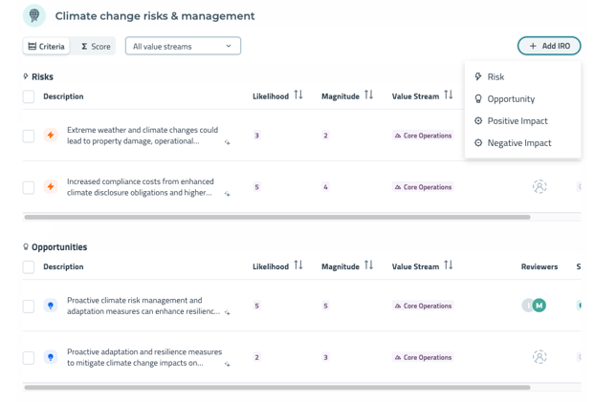595x402 pixels.
Task: Select all risks with header checkbox
Action: tap(29, 96)
